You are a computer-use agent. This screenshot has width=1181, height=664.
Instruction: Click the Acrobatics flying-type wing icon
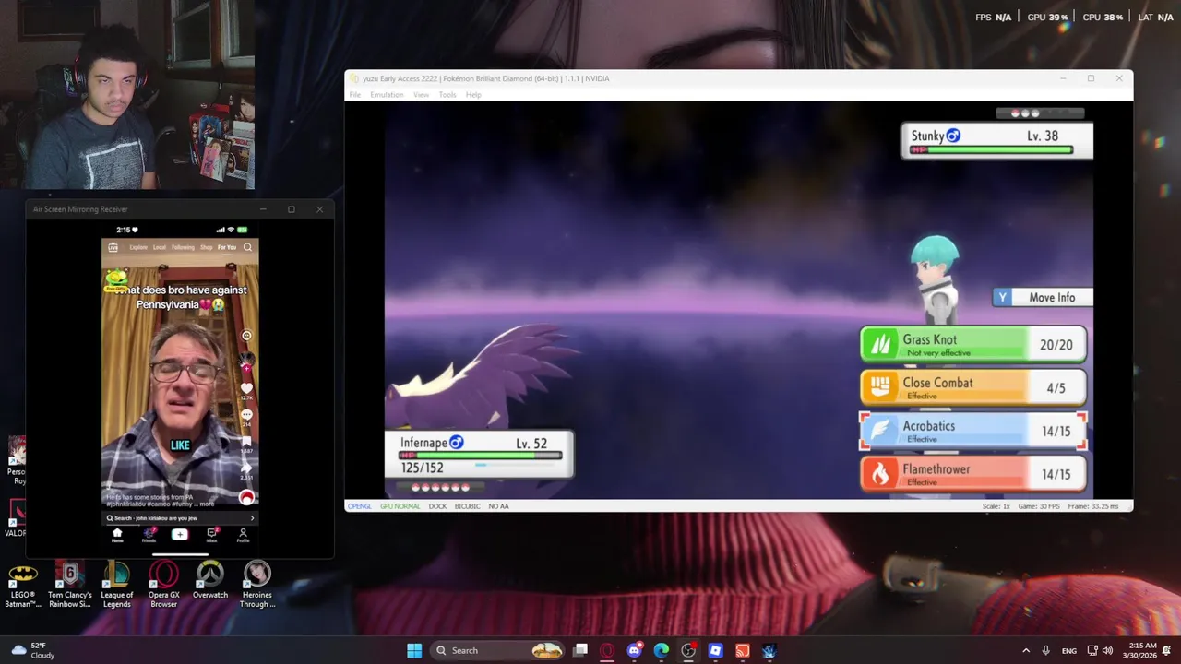880,431
